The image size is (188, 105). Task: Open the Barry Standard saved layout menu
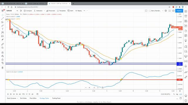pos(156,11)
